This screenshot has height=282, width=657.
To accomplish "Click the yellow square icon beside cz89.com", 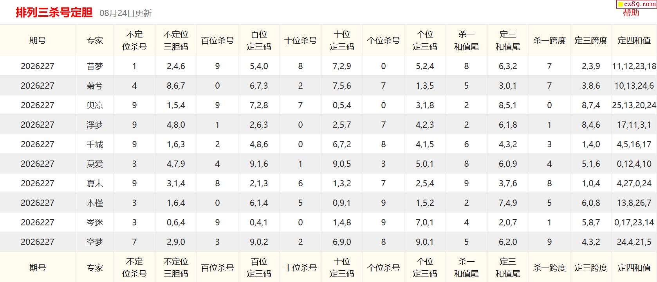I will 621,5.
